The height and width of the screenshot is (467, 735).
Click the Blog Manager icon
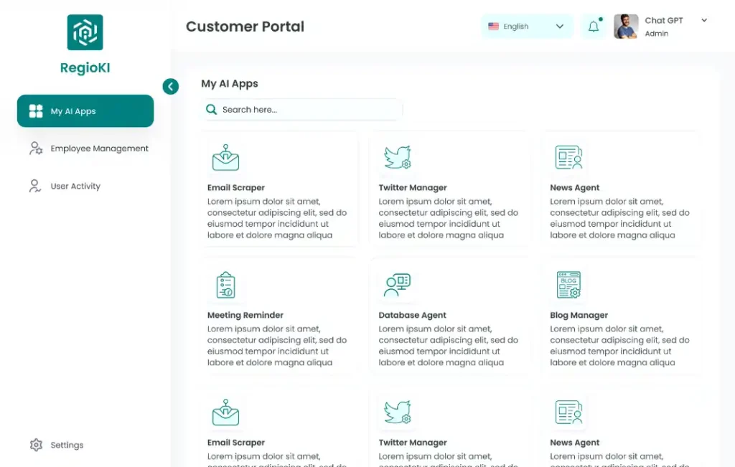pos(568,285)
